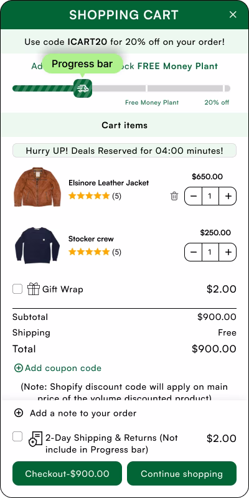Viewport: 249px width, 498px height.
Task: Click the Stocker crew product name
Action: click(91, 239)
